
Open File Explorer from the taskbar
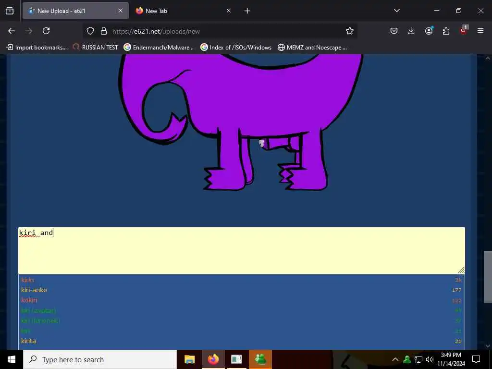189,359
